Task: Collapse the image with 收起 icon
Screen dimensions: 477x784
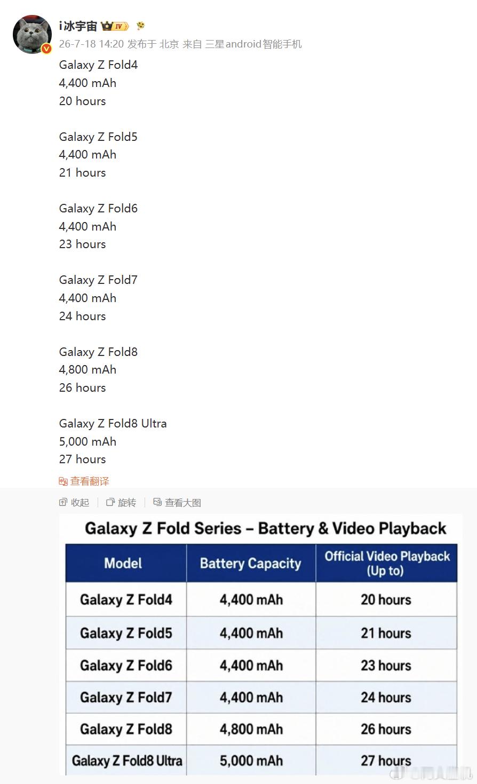Action: pyautogui.click(x=63, y=502)
